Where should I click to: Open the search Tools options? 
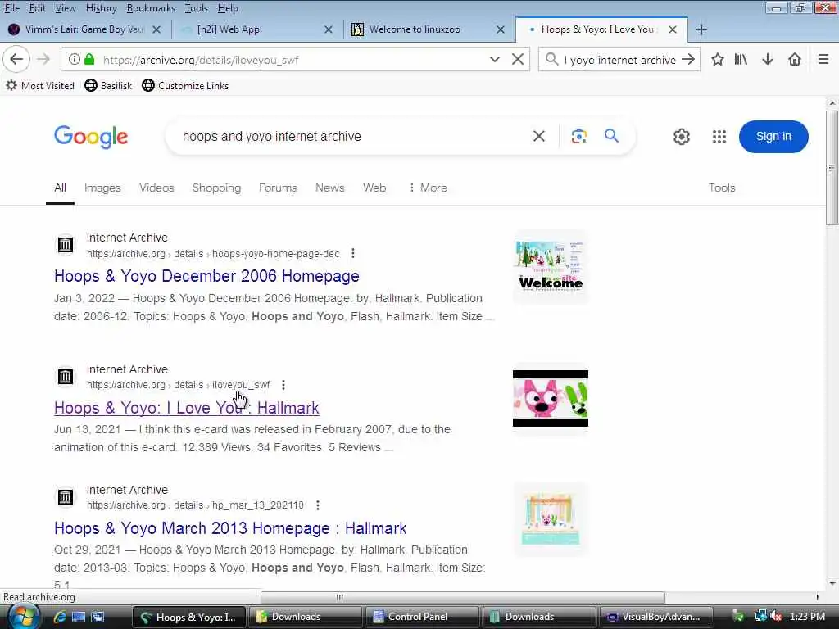click(x=722, y=188)
